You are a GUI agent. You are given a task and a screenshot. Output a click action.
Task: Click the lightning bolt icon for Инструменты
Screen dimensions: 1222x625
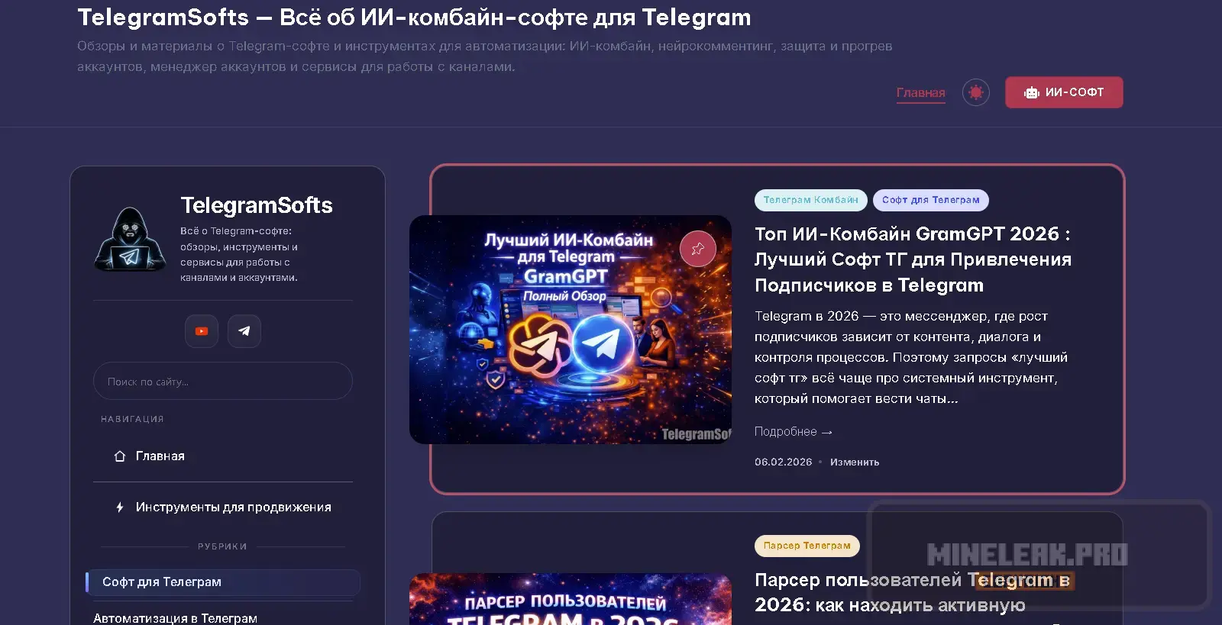(120, 507)
